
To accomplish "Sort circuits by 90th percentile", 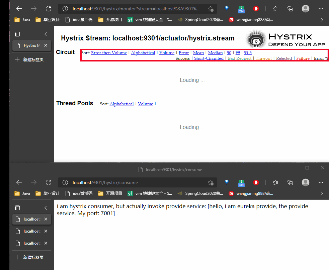I will [229, 53].
